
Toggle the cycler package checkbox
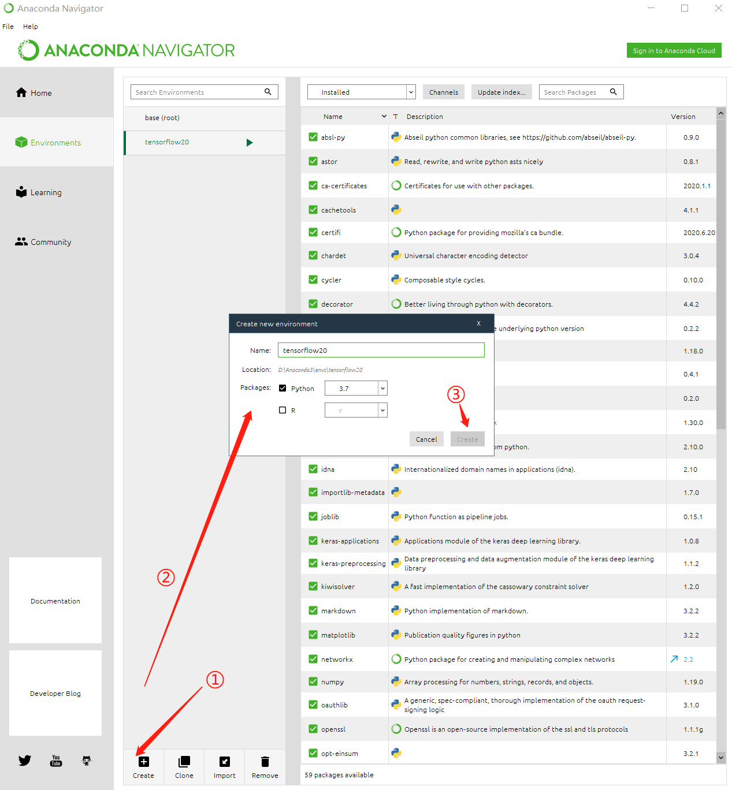click(x=313, y=280)
